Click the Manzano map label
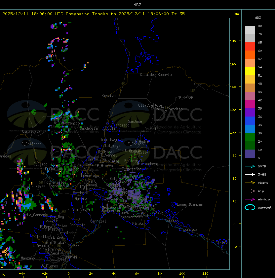Viewport: 275px width, 278px height. coord(28,258)
